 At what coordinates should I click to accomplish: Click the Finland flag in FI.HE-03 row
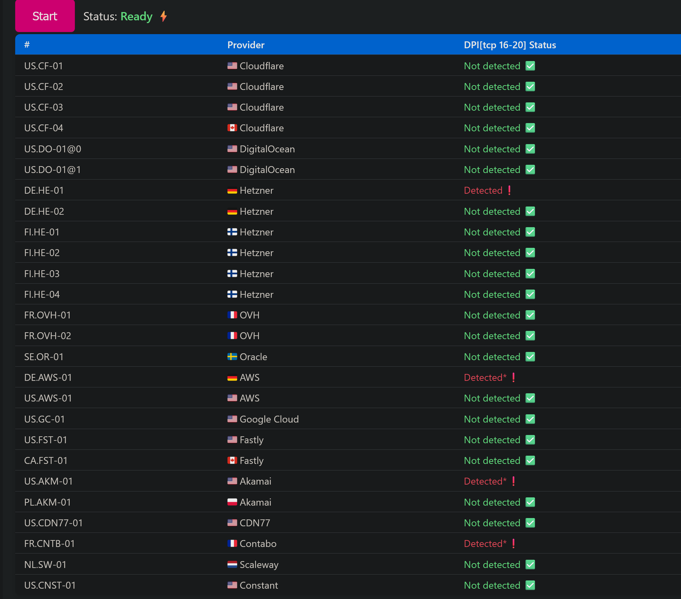point(232,274)
